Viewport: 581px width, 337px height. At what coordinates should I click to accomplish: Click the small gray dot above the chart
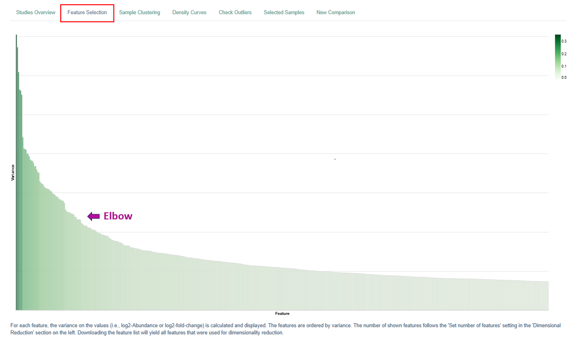point(335,160)
